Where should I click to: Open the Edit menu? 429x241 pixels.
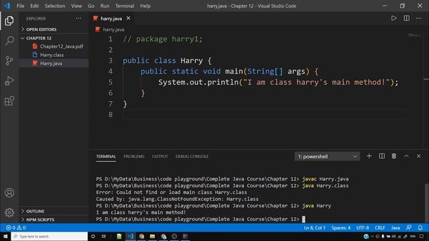click(x=34, y=6)
